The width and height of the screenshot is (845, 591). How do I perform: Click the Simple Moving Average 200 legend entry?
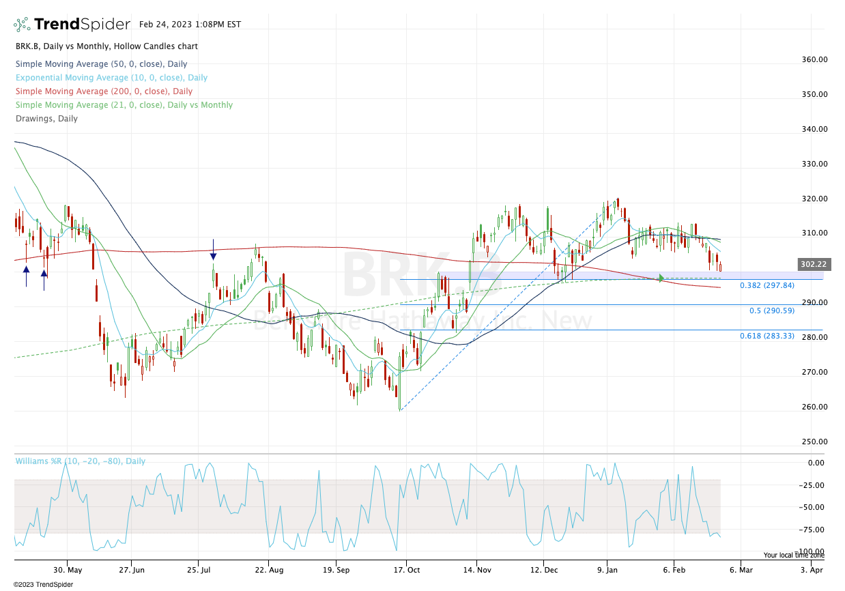(104, 91)
